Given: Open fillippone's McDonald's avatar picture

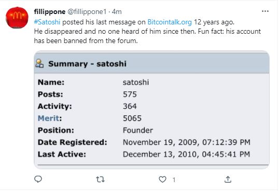Looking at the screenshot, I should pyautogui.click(x=17, y=18).
